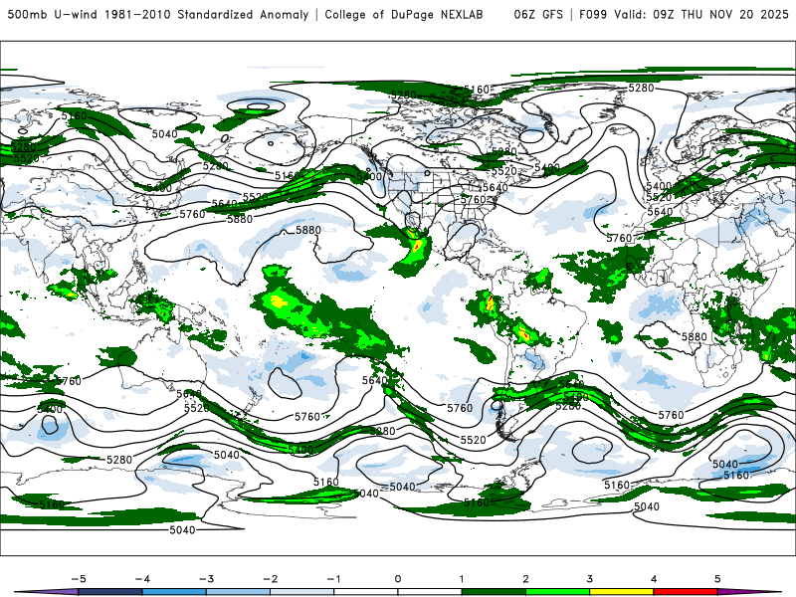The height and width of the screenshot is (597, 796).
Task: Click the positive "1" colorbar tick label
Action: tap(462, 579)
